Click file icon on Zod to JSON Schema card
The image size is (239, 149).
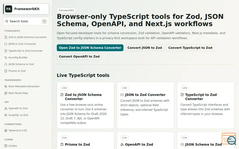tap(62, 95)
